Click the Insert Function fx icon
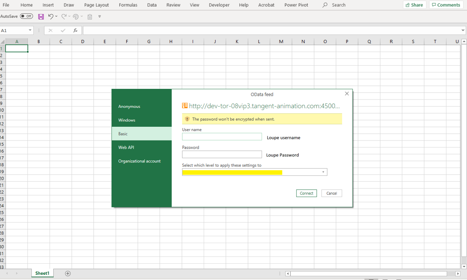The image size is (467, 280). click(x=75, y=30)
